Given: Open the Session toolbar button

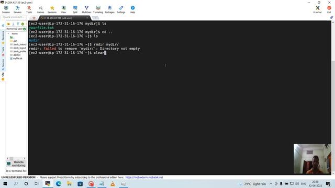Looking at the screenshot, I should tap(6, 9).
